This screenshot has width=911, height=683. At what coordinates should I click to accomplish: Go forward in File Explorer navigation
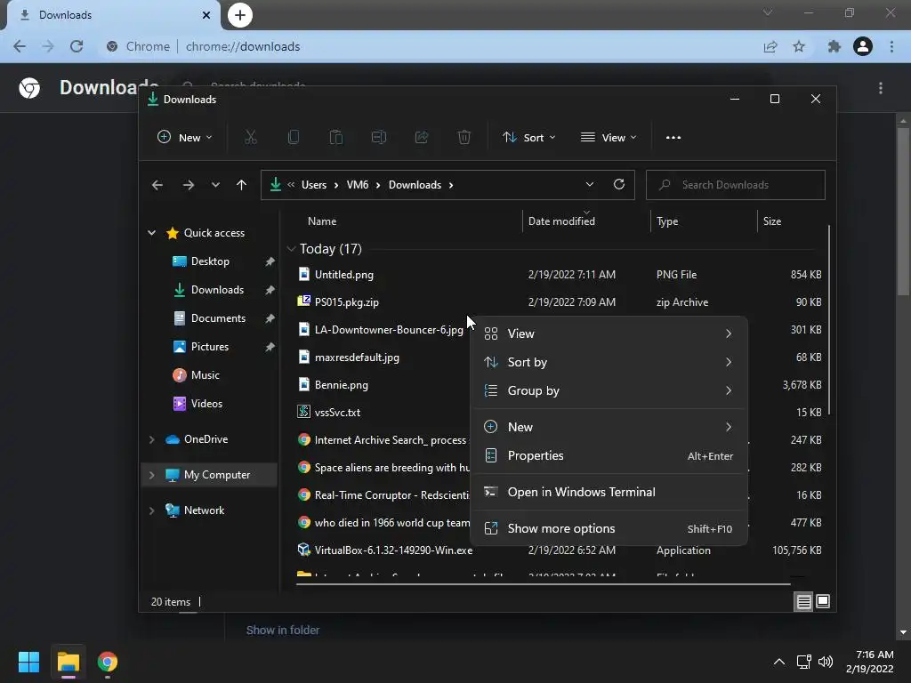pos(189,185)
